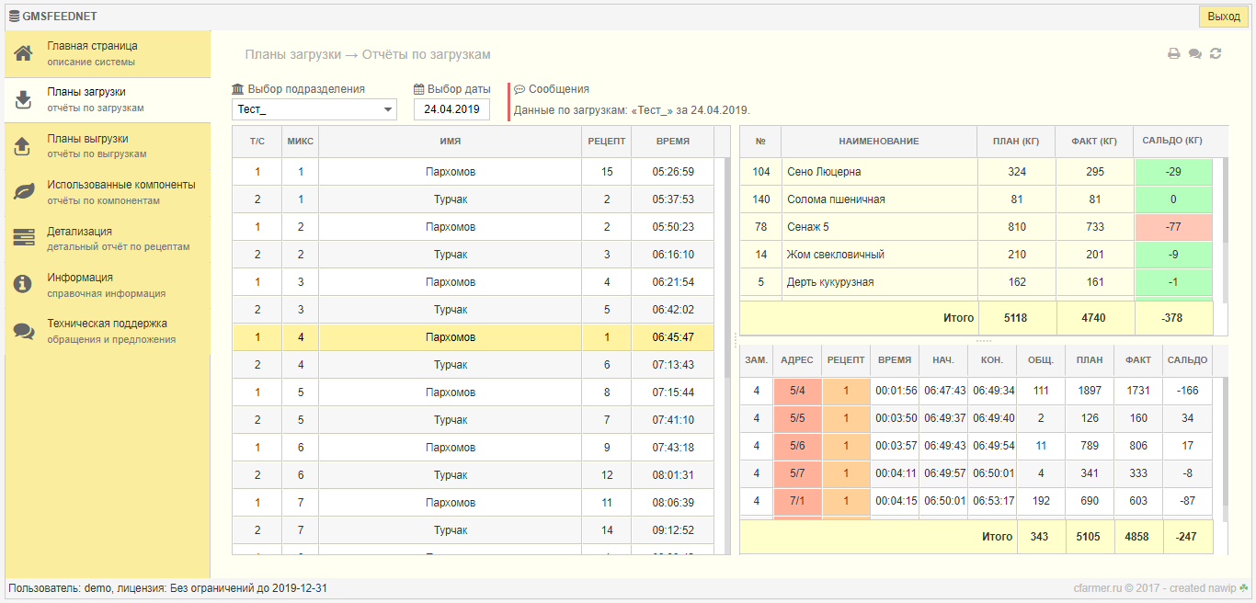This screenshot has height=603, width=1256.
Task: Click the unloads total saldo -247
Action: pos(1187,537)
